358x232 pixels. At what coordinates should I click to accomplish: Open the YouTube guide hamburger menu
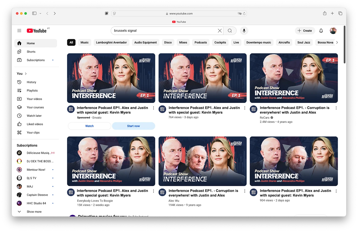coord(19,31)
